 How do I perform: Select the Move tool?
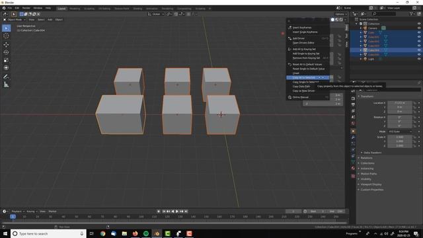pos(6,44)
